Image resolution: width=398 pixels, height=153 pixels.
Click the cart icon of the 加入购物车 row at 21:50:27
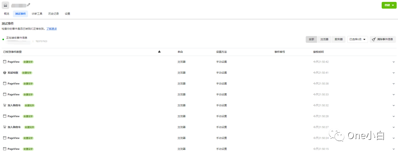(x=4, y=127)
